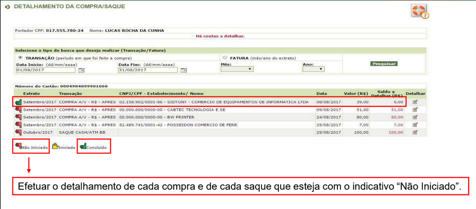This screenshot has height=209, width=476.
Task: Open the Data Fim calendar picker
Action: coord(183,70)
